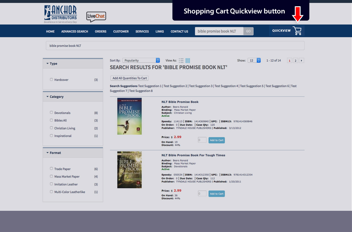352x232 pixels.
Task: Open NLT Bible Promise Book For Tough Times title
Action: click(193, 155)
